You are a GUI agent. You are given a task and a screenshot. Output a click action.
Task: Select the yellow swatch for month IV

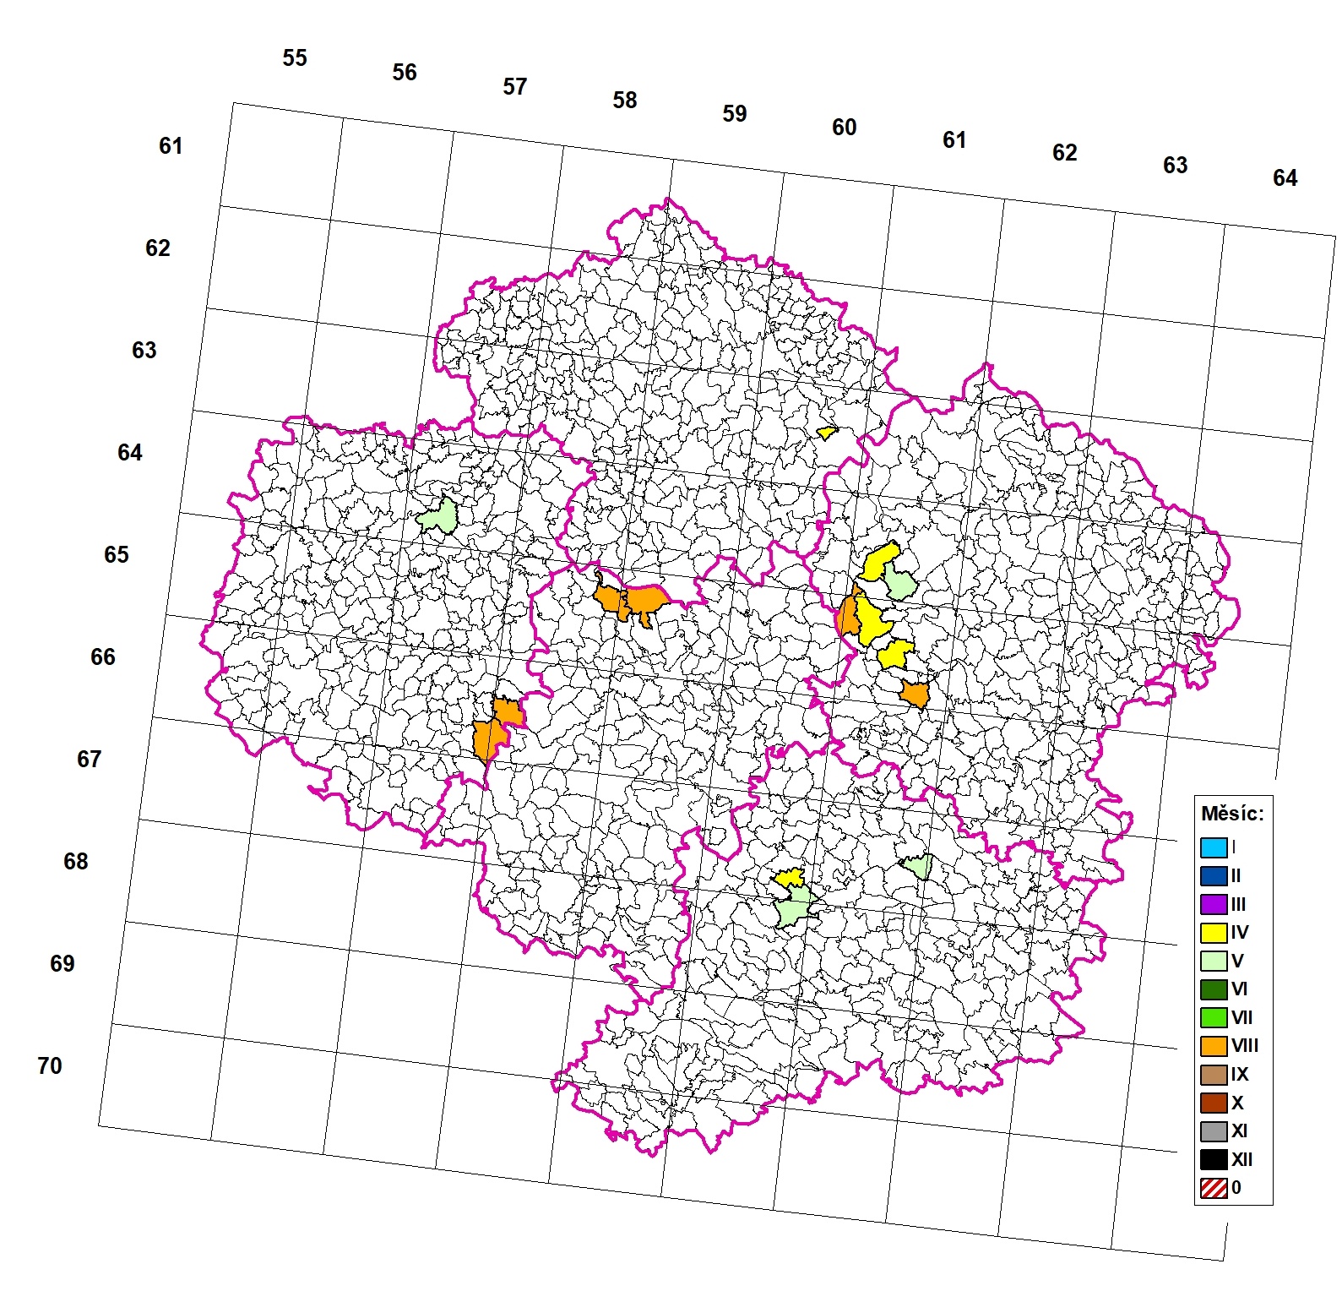tap(1214, 933)
